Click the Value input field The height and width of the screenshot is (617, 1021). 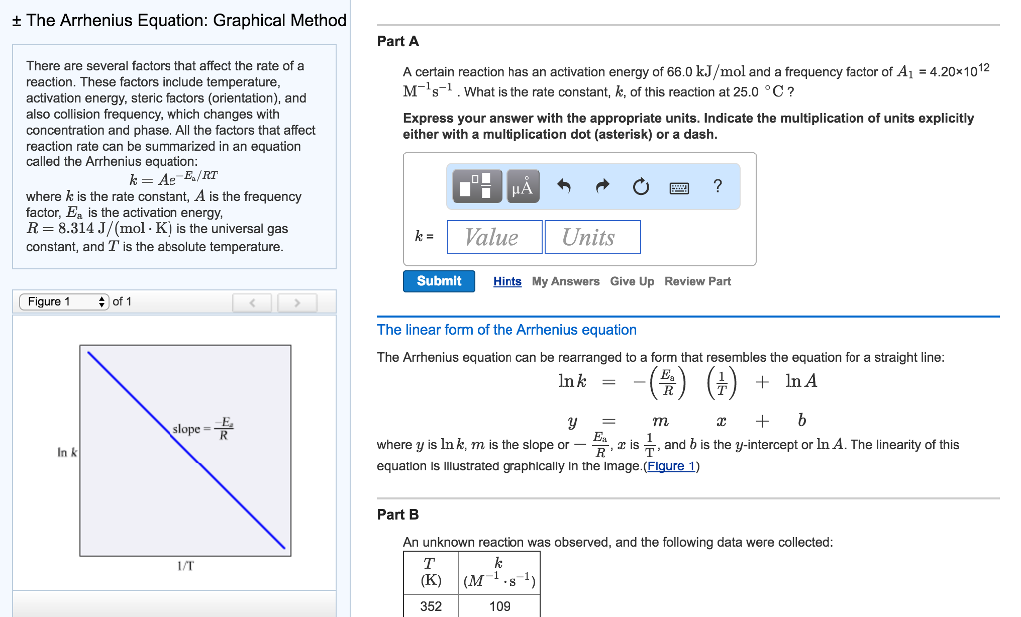pos(495,237)
